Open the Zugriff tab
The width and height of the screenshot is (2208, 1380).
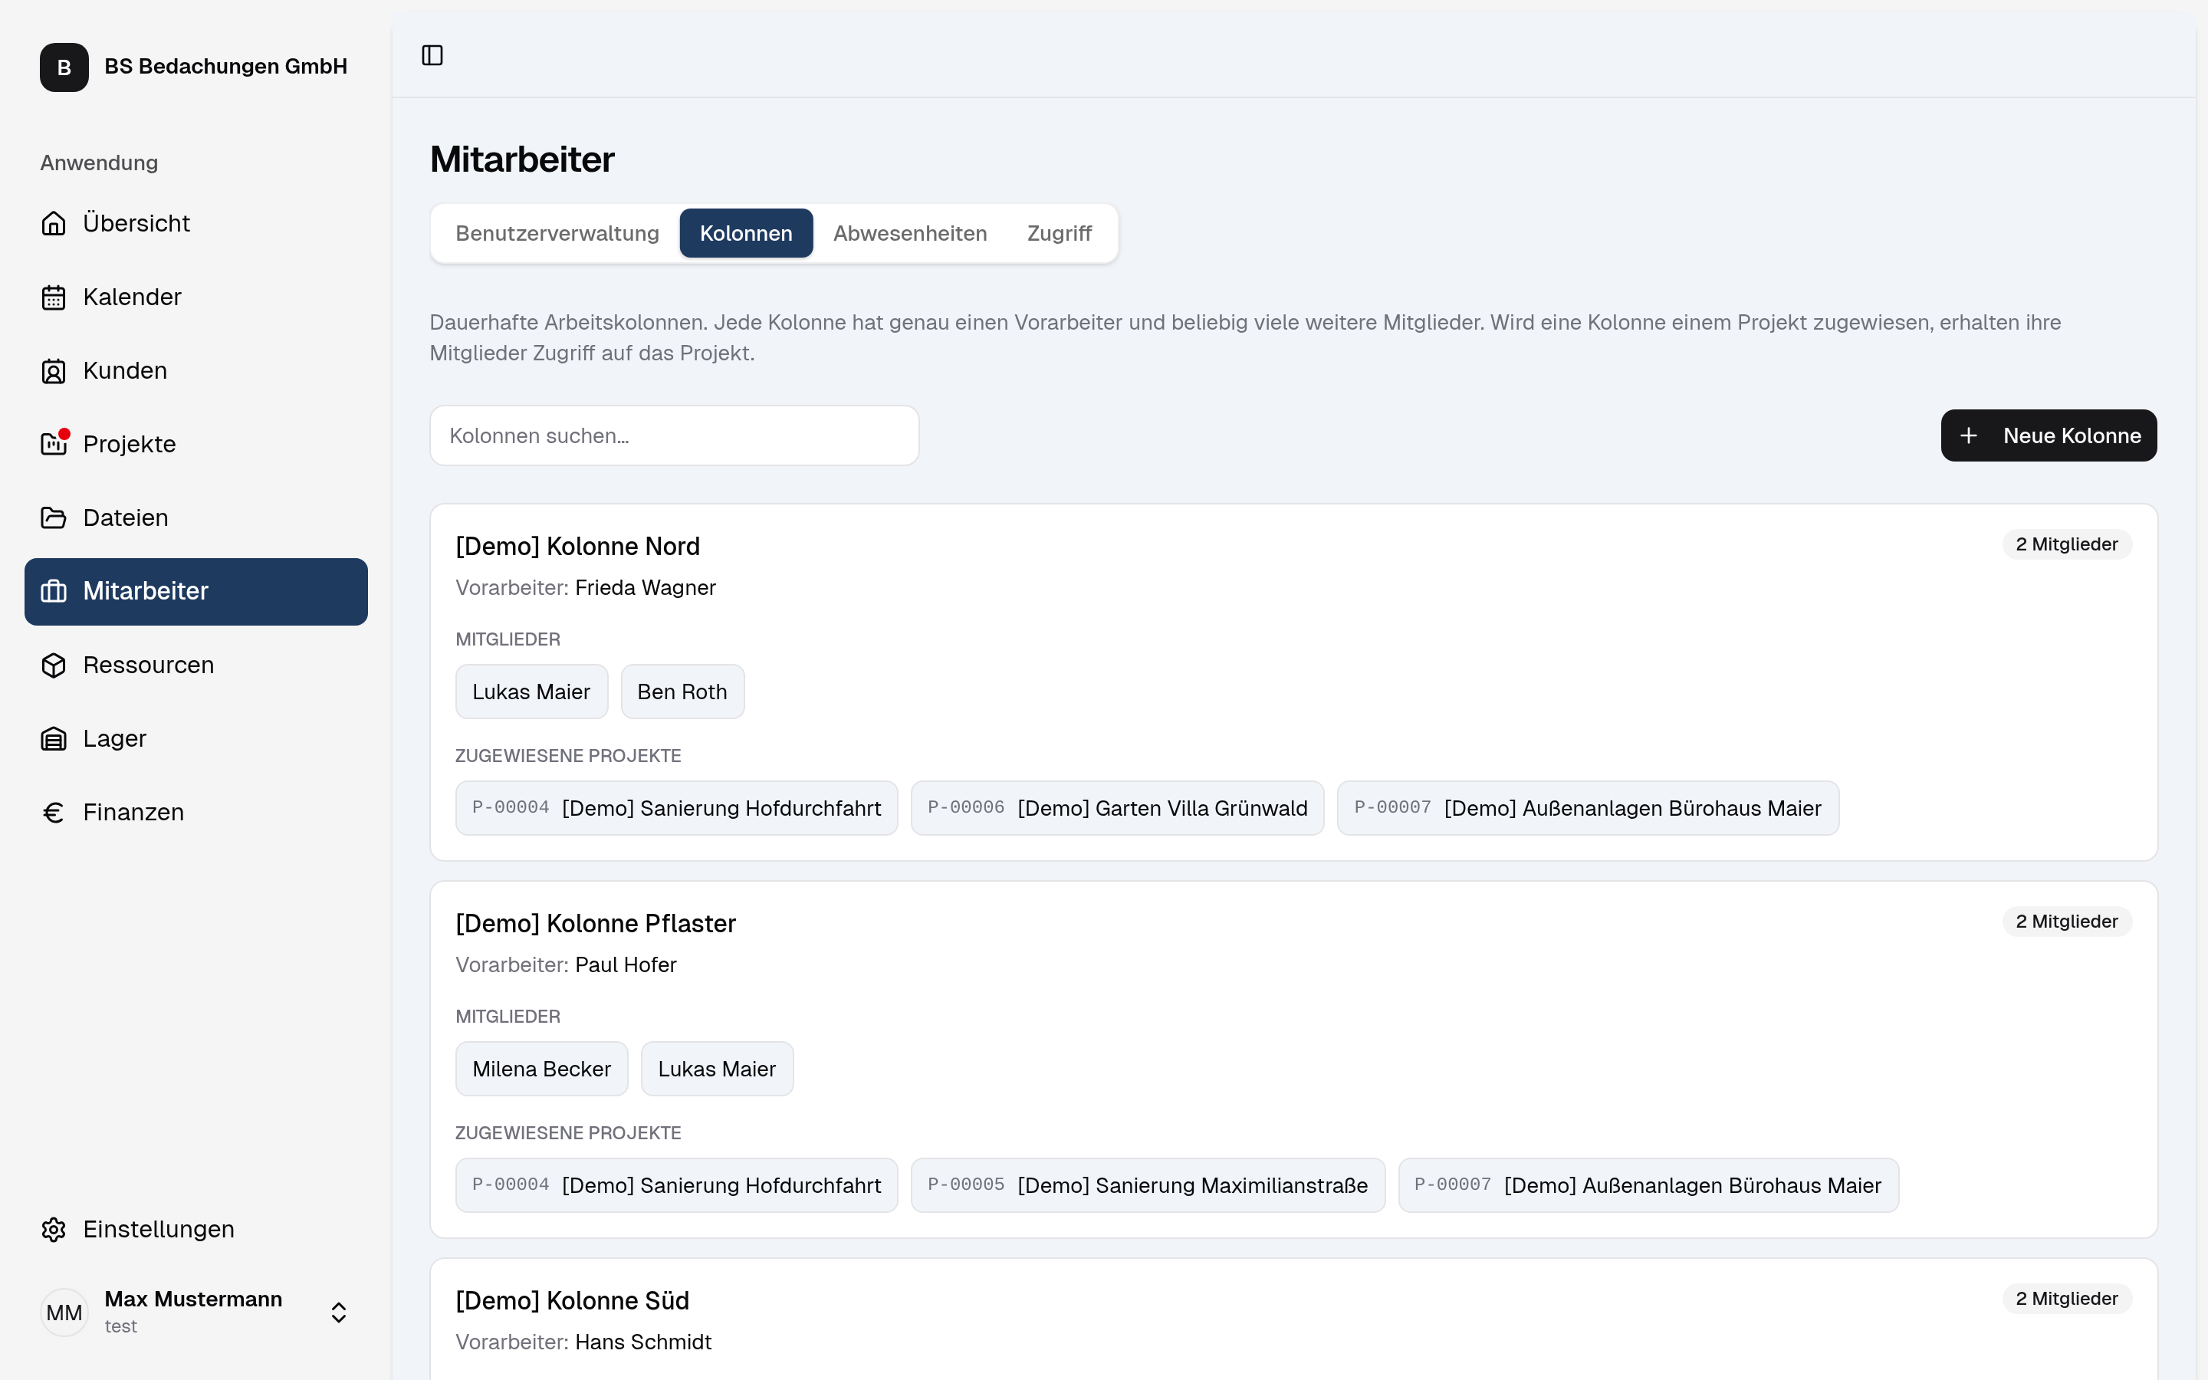(x=1060, y=234)
